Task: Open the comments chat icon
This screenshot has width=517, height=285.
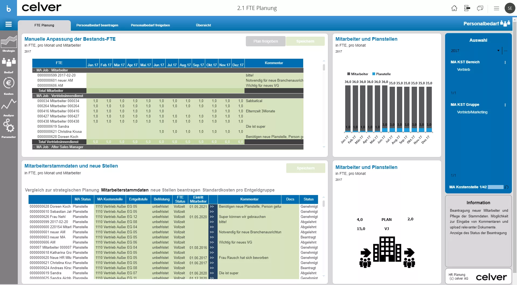Action: (480, 8)
